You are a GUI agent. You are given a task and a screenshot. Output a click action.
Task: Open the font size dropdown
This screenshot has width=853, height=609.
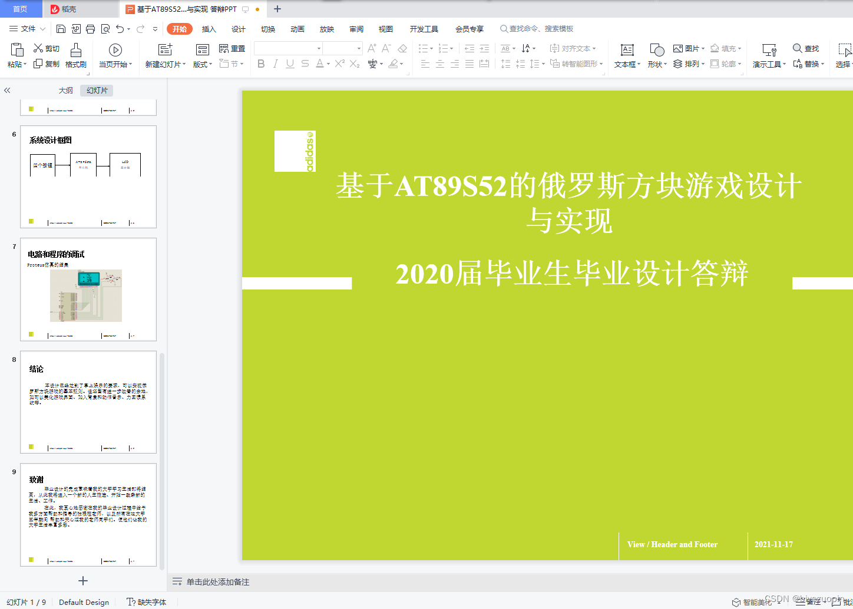pos(358,48)
